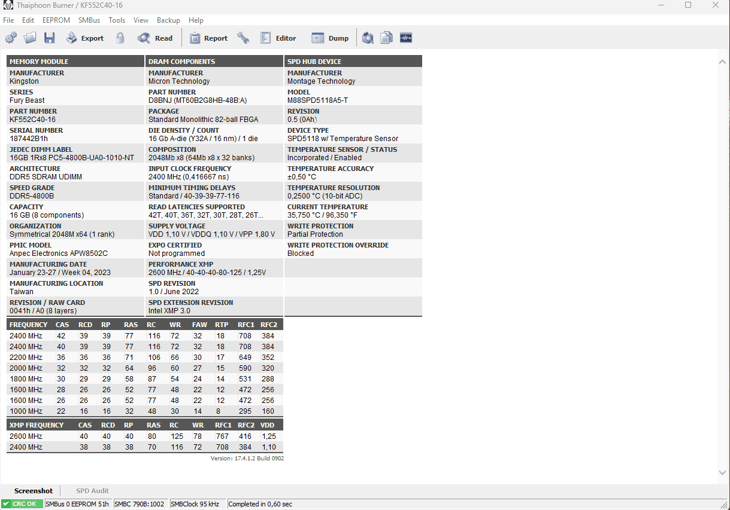Image resolution: width=730 pixels, height=510 pixels.
Task: Click the Version 17.4.1.2 Build 0902 text
Action: (x=247, y=459)
